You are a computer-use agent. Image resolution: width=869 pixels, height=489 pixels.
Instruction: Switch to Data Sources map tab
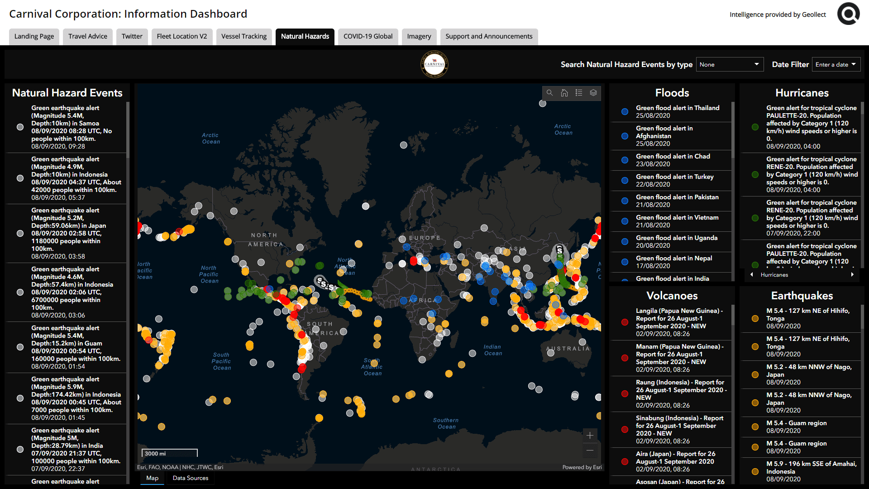[x=190, y=478]
